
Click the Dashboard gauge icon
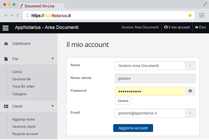(6, 44)
